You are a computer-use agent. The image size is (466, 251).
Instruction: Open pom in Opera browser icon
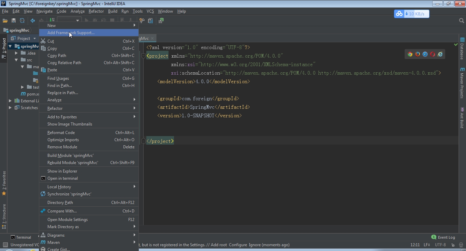[x=433, y=54]
